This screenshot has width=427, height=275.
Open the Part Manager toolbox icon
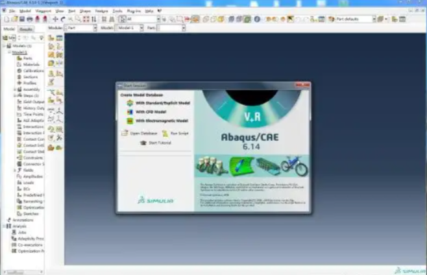(59, 38)
